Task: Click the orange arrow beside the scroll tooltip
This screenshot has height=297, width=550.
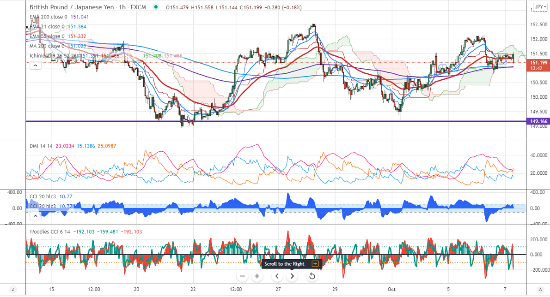Action: pyautogui.click(x=315, y=264)
